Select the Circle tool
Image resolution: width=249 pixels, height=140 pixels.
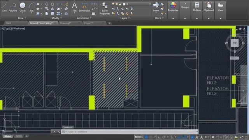pos(23,7)
